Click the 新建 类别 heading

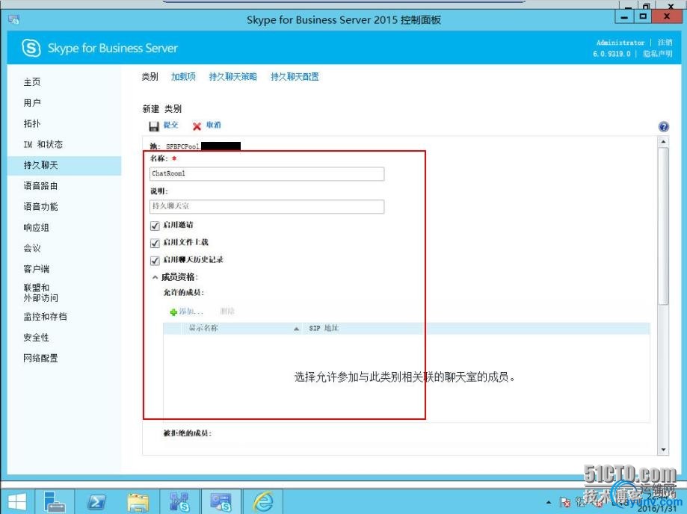[x=161, y=108]
